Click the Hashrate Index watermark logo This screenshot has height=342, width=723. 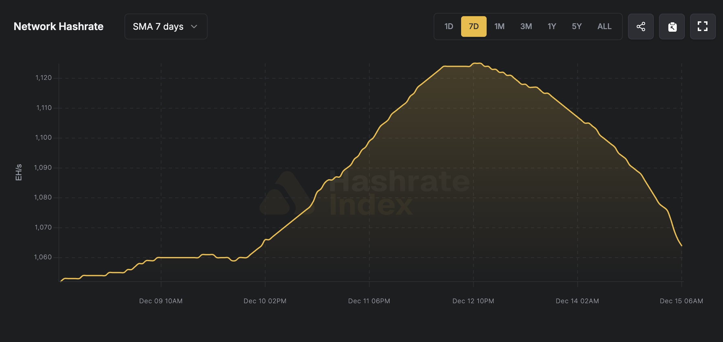point(365,193)
